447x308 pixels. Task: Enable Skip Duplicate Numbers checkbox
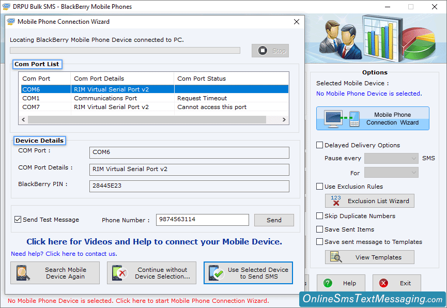(x=319, y=215)
